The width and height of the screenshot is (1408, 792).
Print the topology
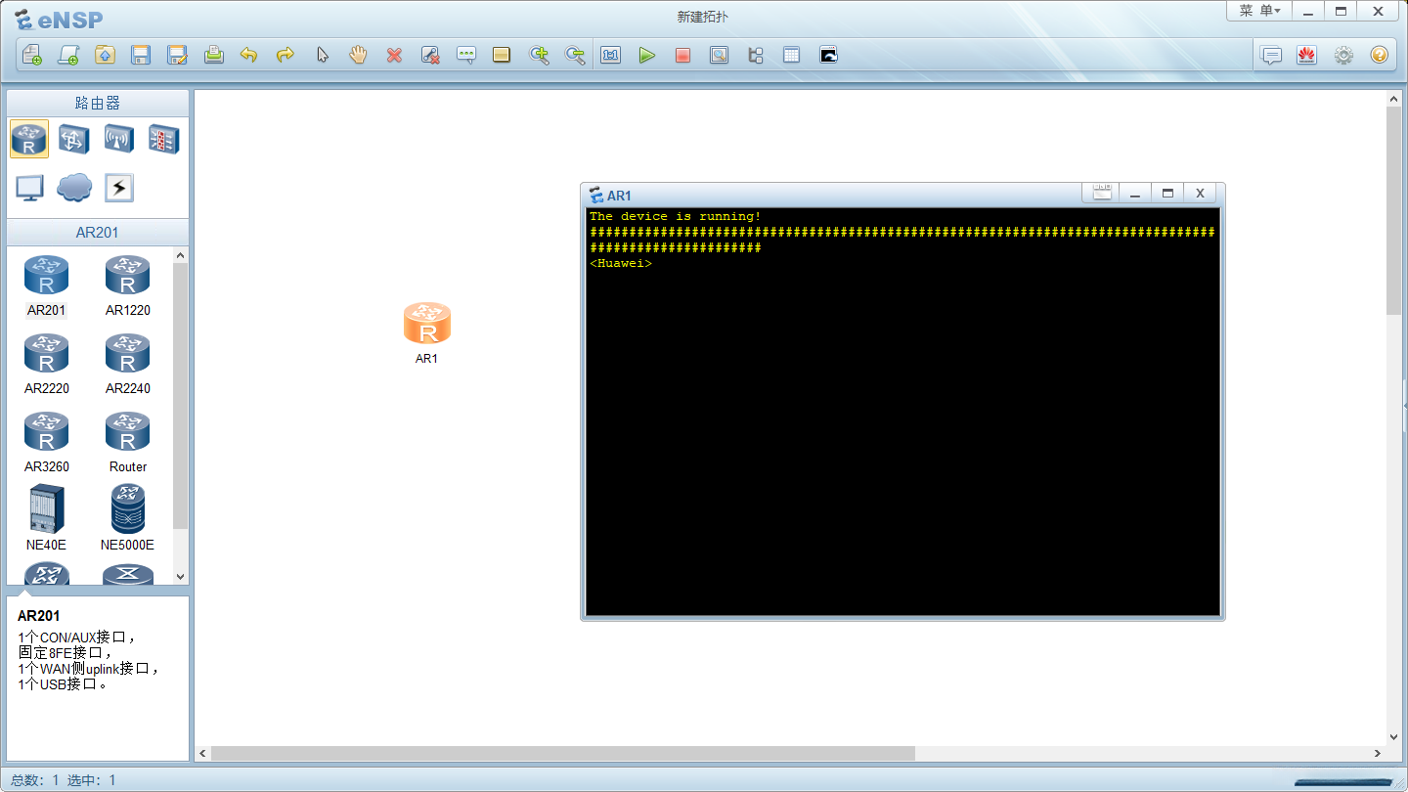tap(213, 55)
